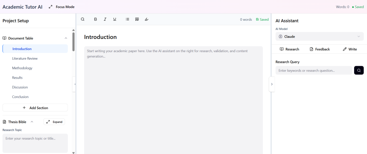
Task: Insert a bulleted list
Action: point(127,19)
